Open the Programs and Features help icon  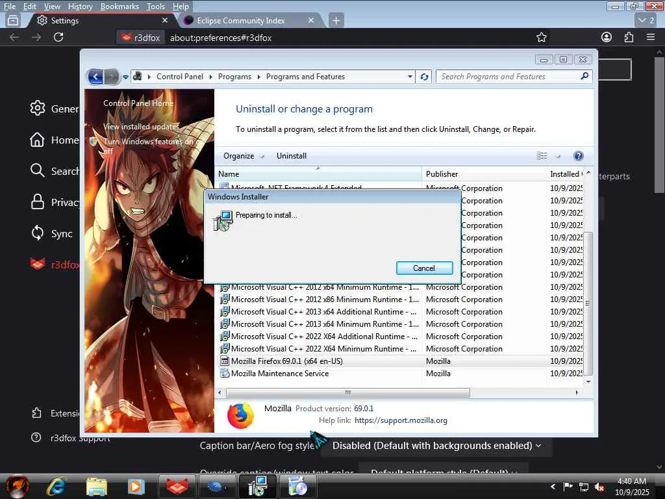(x=578, y=156)
